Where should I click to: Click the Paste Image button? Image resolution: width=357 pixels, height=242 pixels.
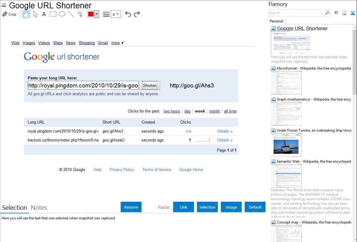[231, 207]
